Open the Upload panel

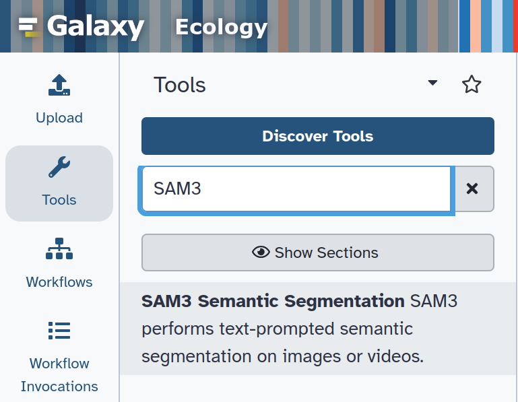pos(59,100)
